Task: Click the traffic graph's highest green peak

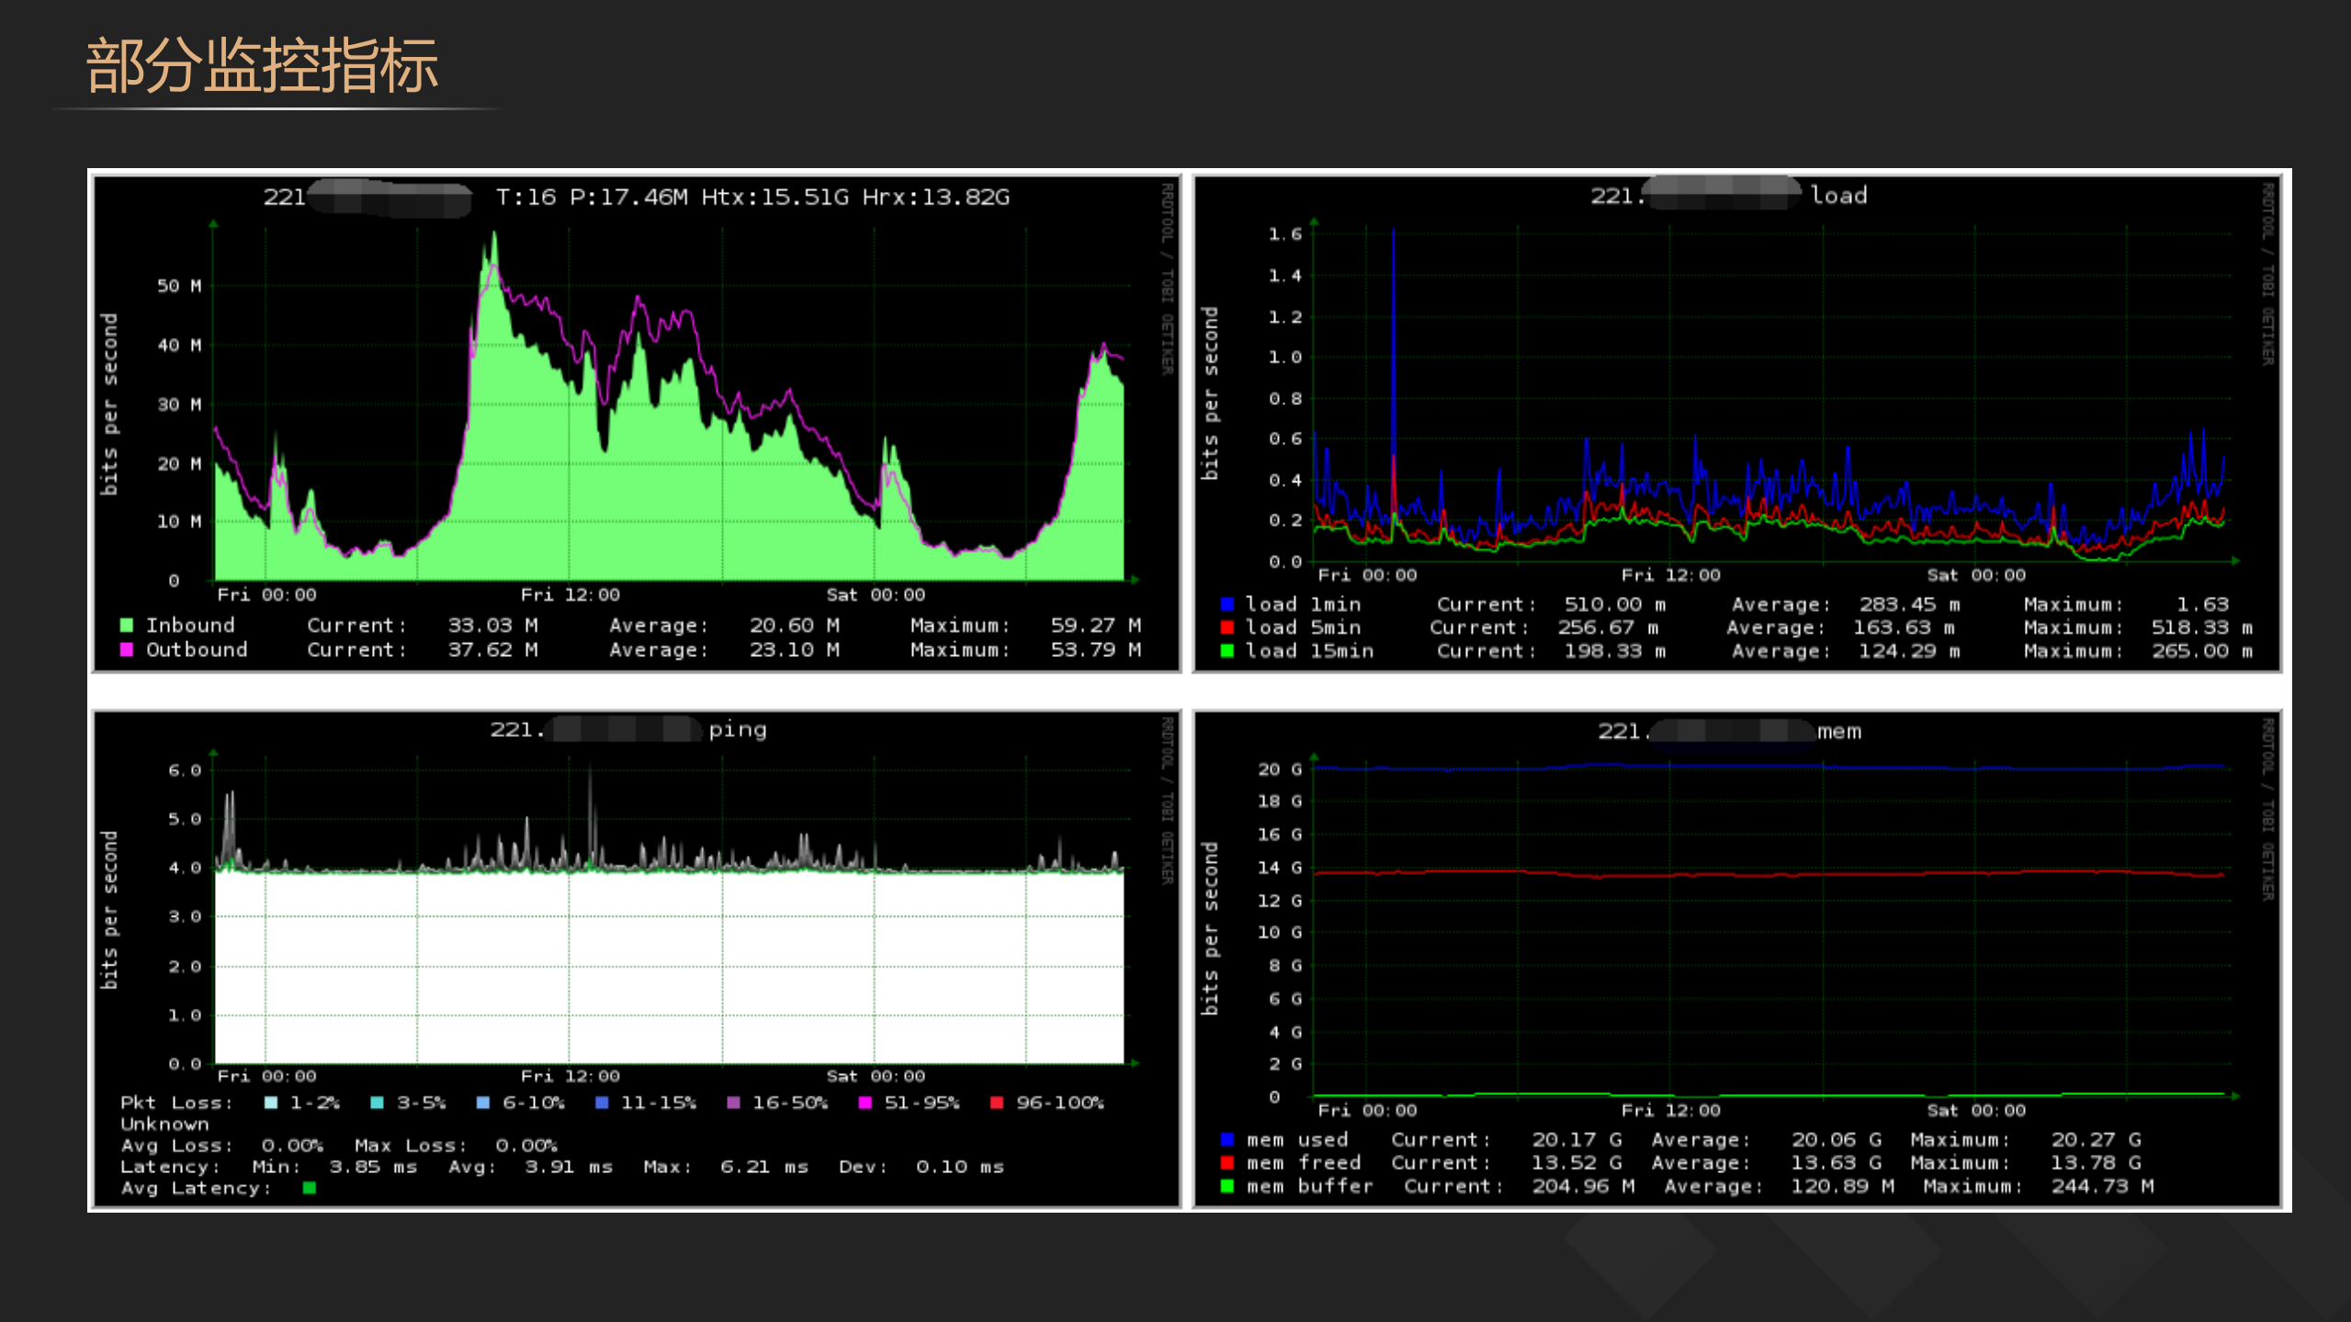Action: [494, 241]
